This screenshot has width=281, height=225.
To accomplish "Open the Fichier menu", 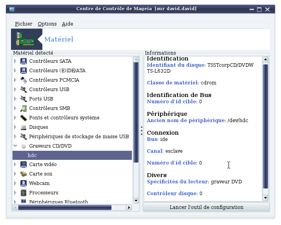I will coord(24,24).
